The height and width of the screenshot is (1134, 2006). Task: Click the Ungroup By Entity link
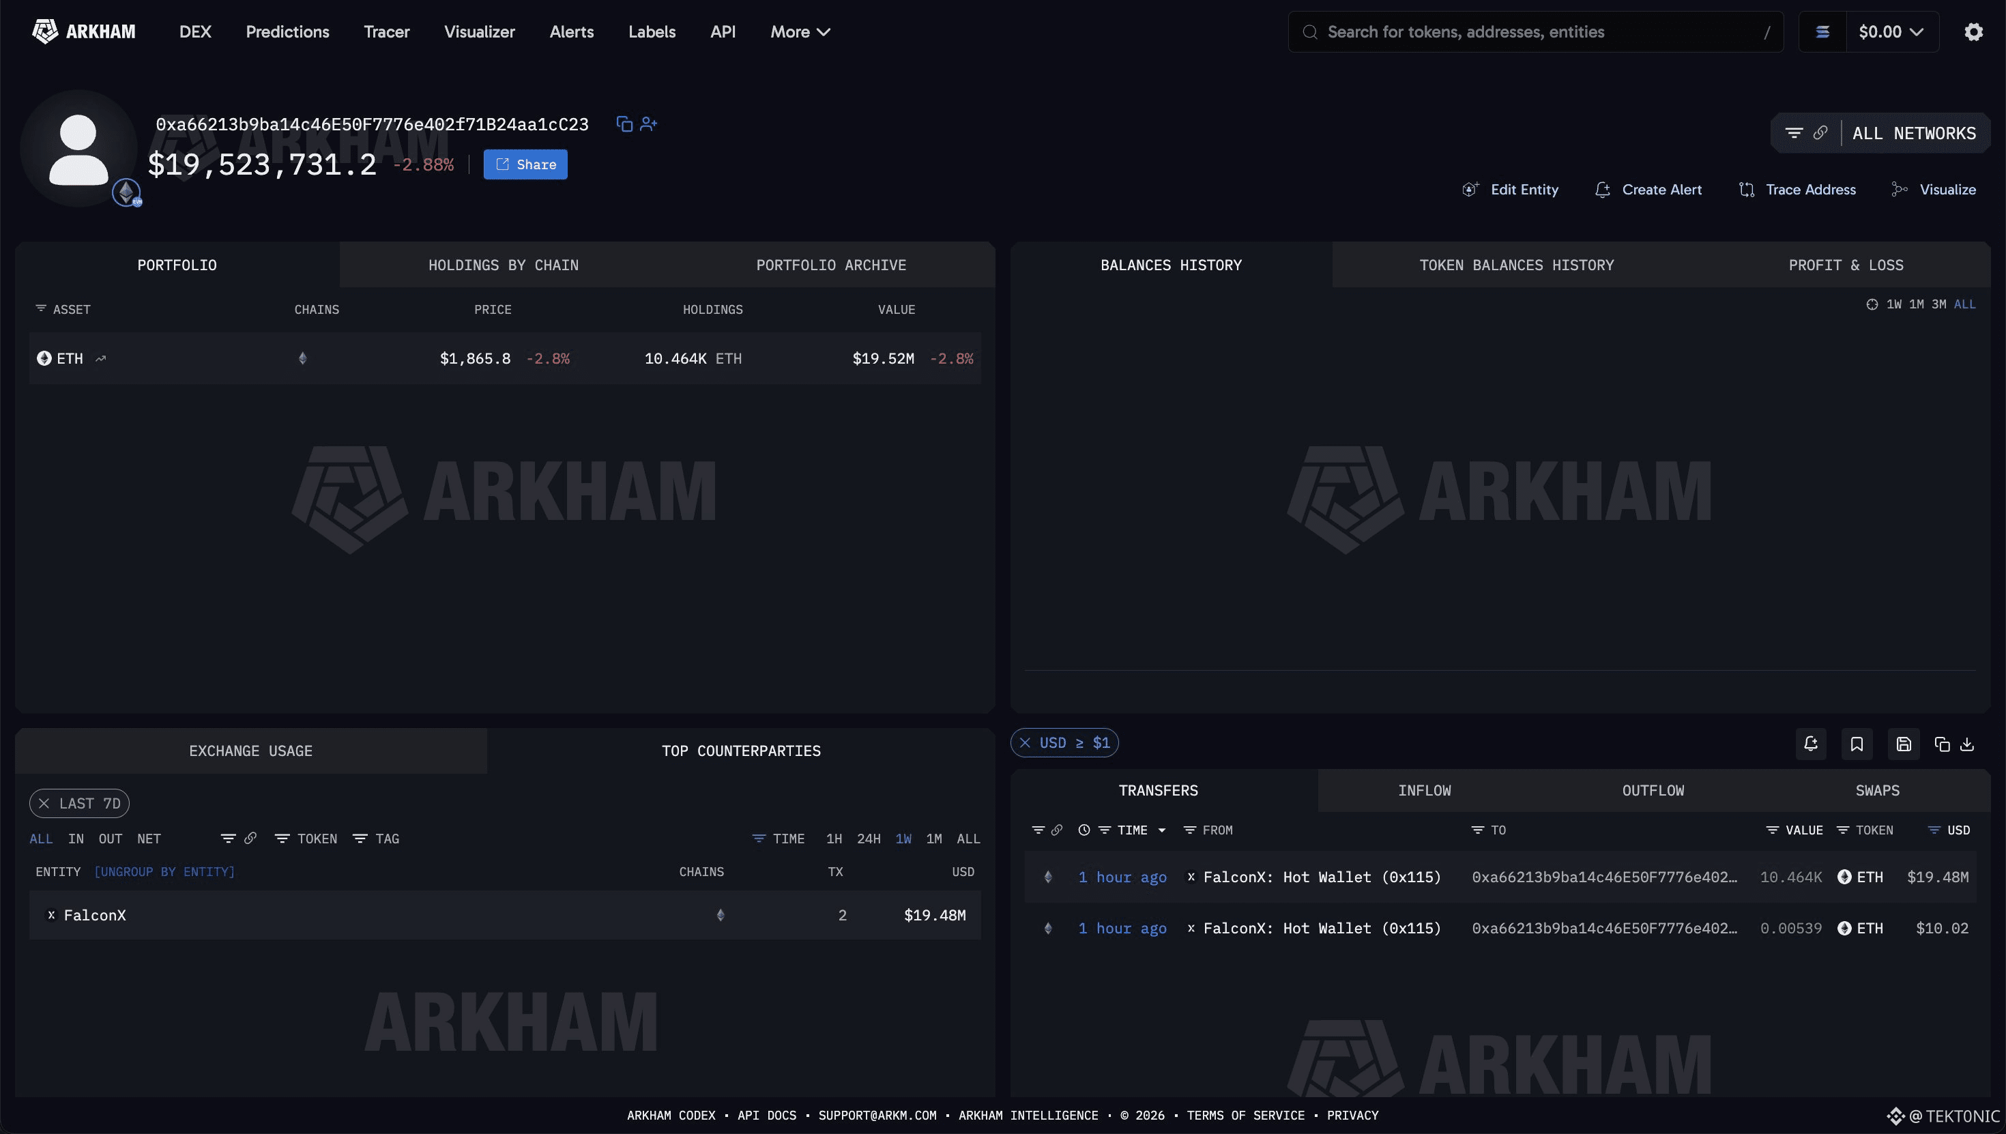(x=164, y=871)
